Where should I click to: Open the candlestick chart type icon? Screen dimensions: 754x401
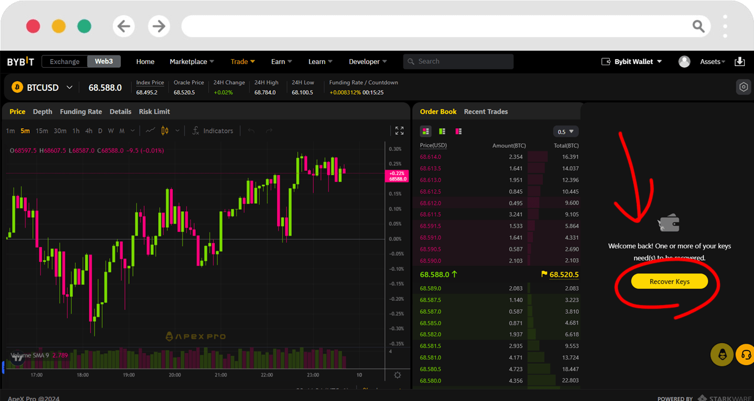(165, 131)
